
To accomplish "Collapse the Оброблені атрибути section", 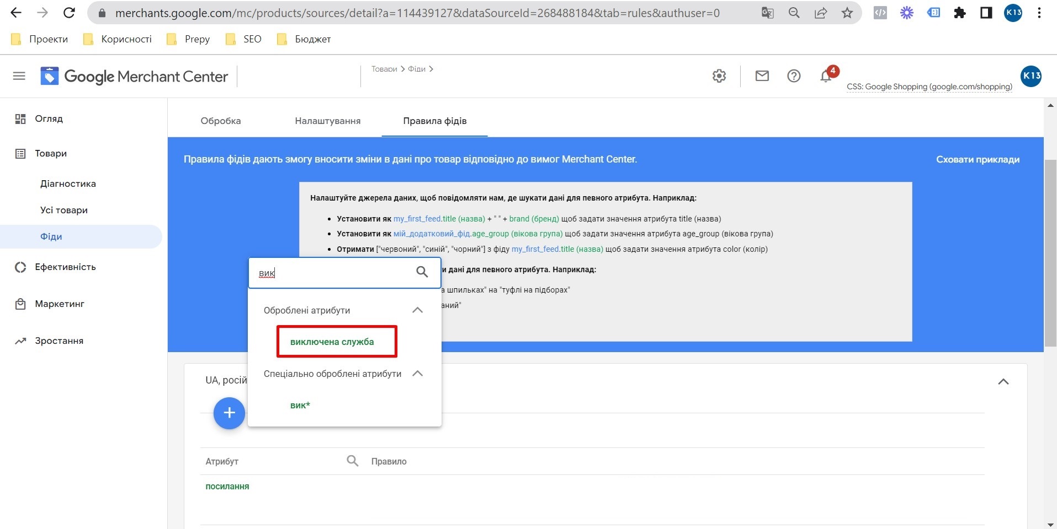I will [x=418, y=310].
